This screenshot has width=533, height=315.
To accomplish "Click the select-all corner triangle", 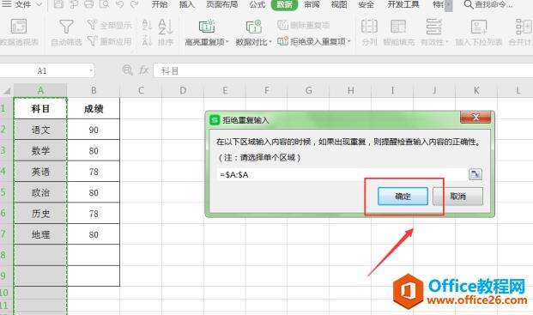I will (x=7, y=91).
